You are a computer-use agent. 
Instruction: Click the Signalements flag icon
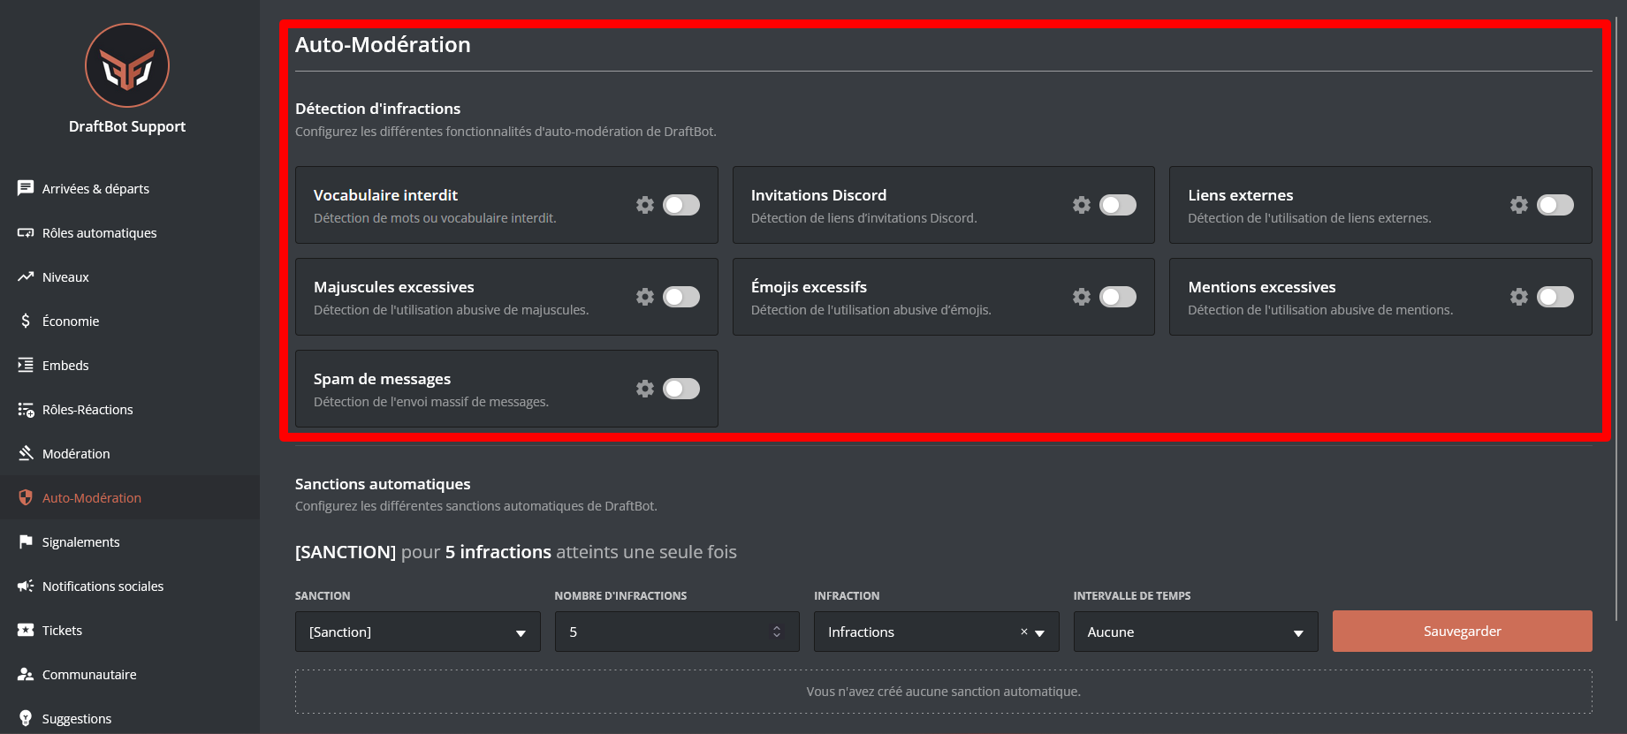(26, 541)
